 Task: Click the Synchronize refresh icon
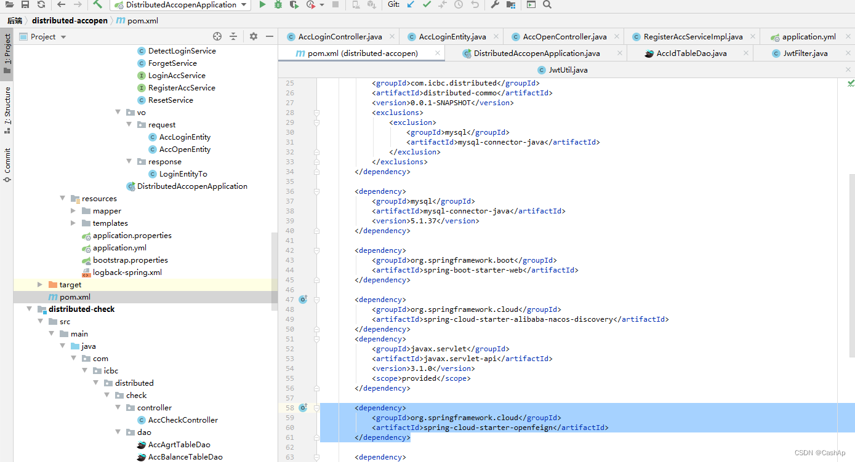(41, 4)
